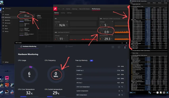Click Current column header in HWiNFO

pos(149,3)
